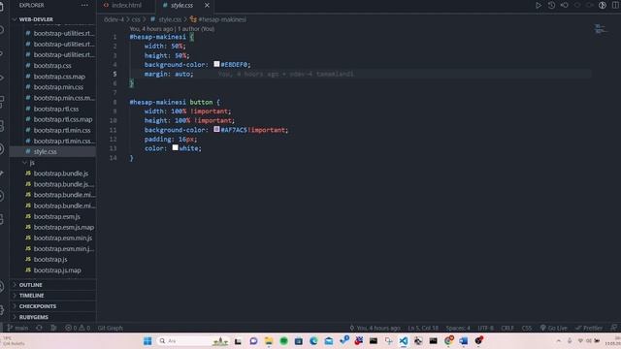Open Windows Start menu
Viewport: 621px width, 349px height.
[x=147, y=340]
